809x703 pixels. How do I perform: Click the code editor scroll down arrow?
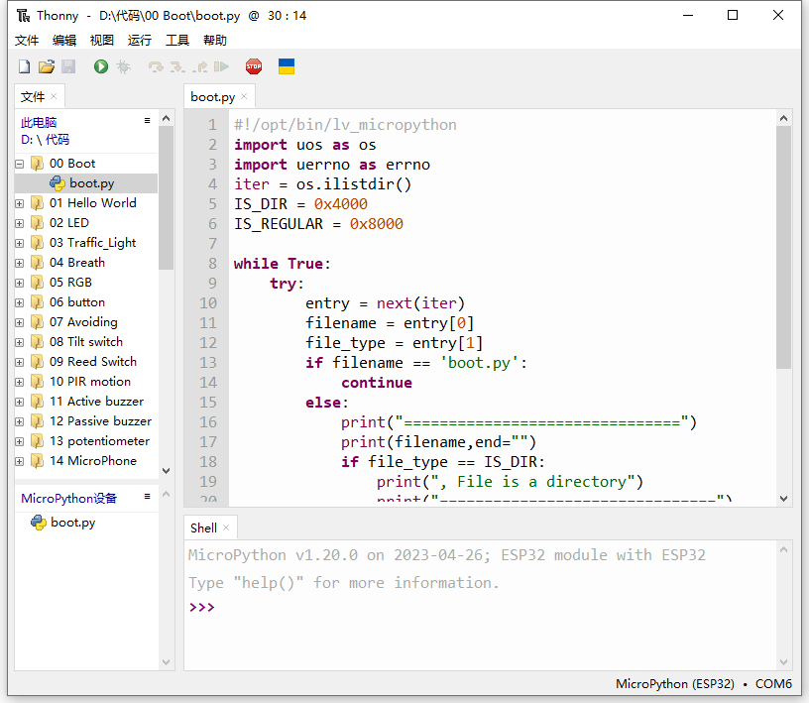coord(783,499)
